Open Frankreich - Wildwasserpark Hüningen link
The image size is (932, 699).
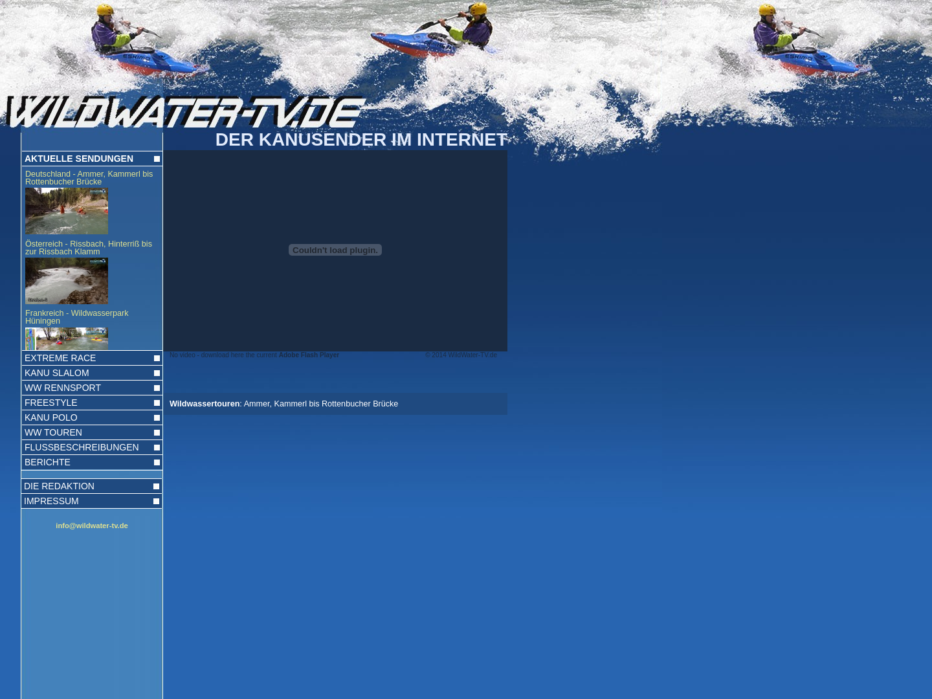tap(77, 317)
